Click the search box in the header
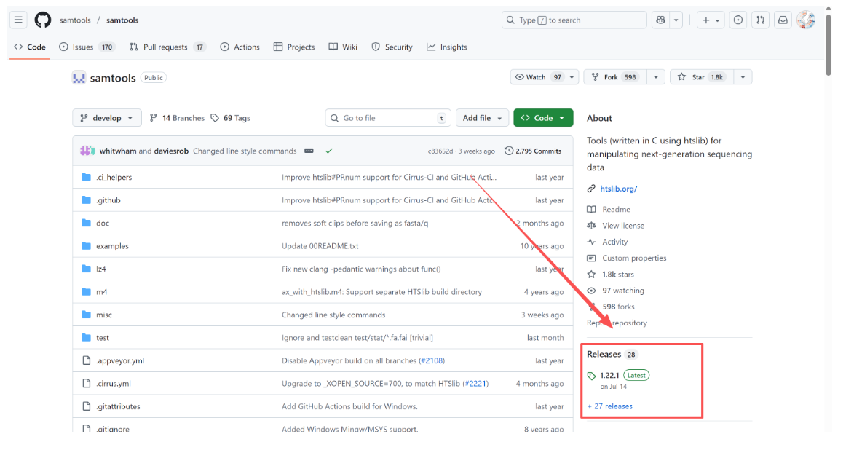 574,20
